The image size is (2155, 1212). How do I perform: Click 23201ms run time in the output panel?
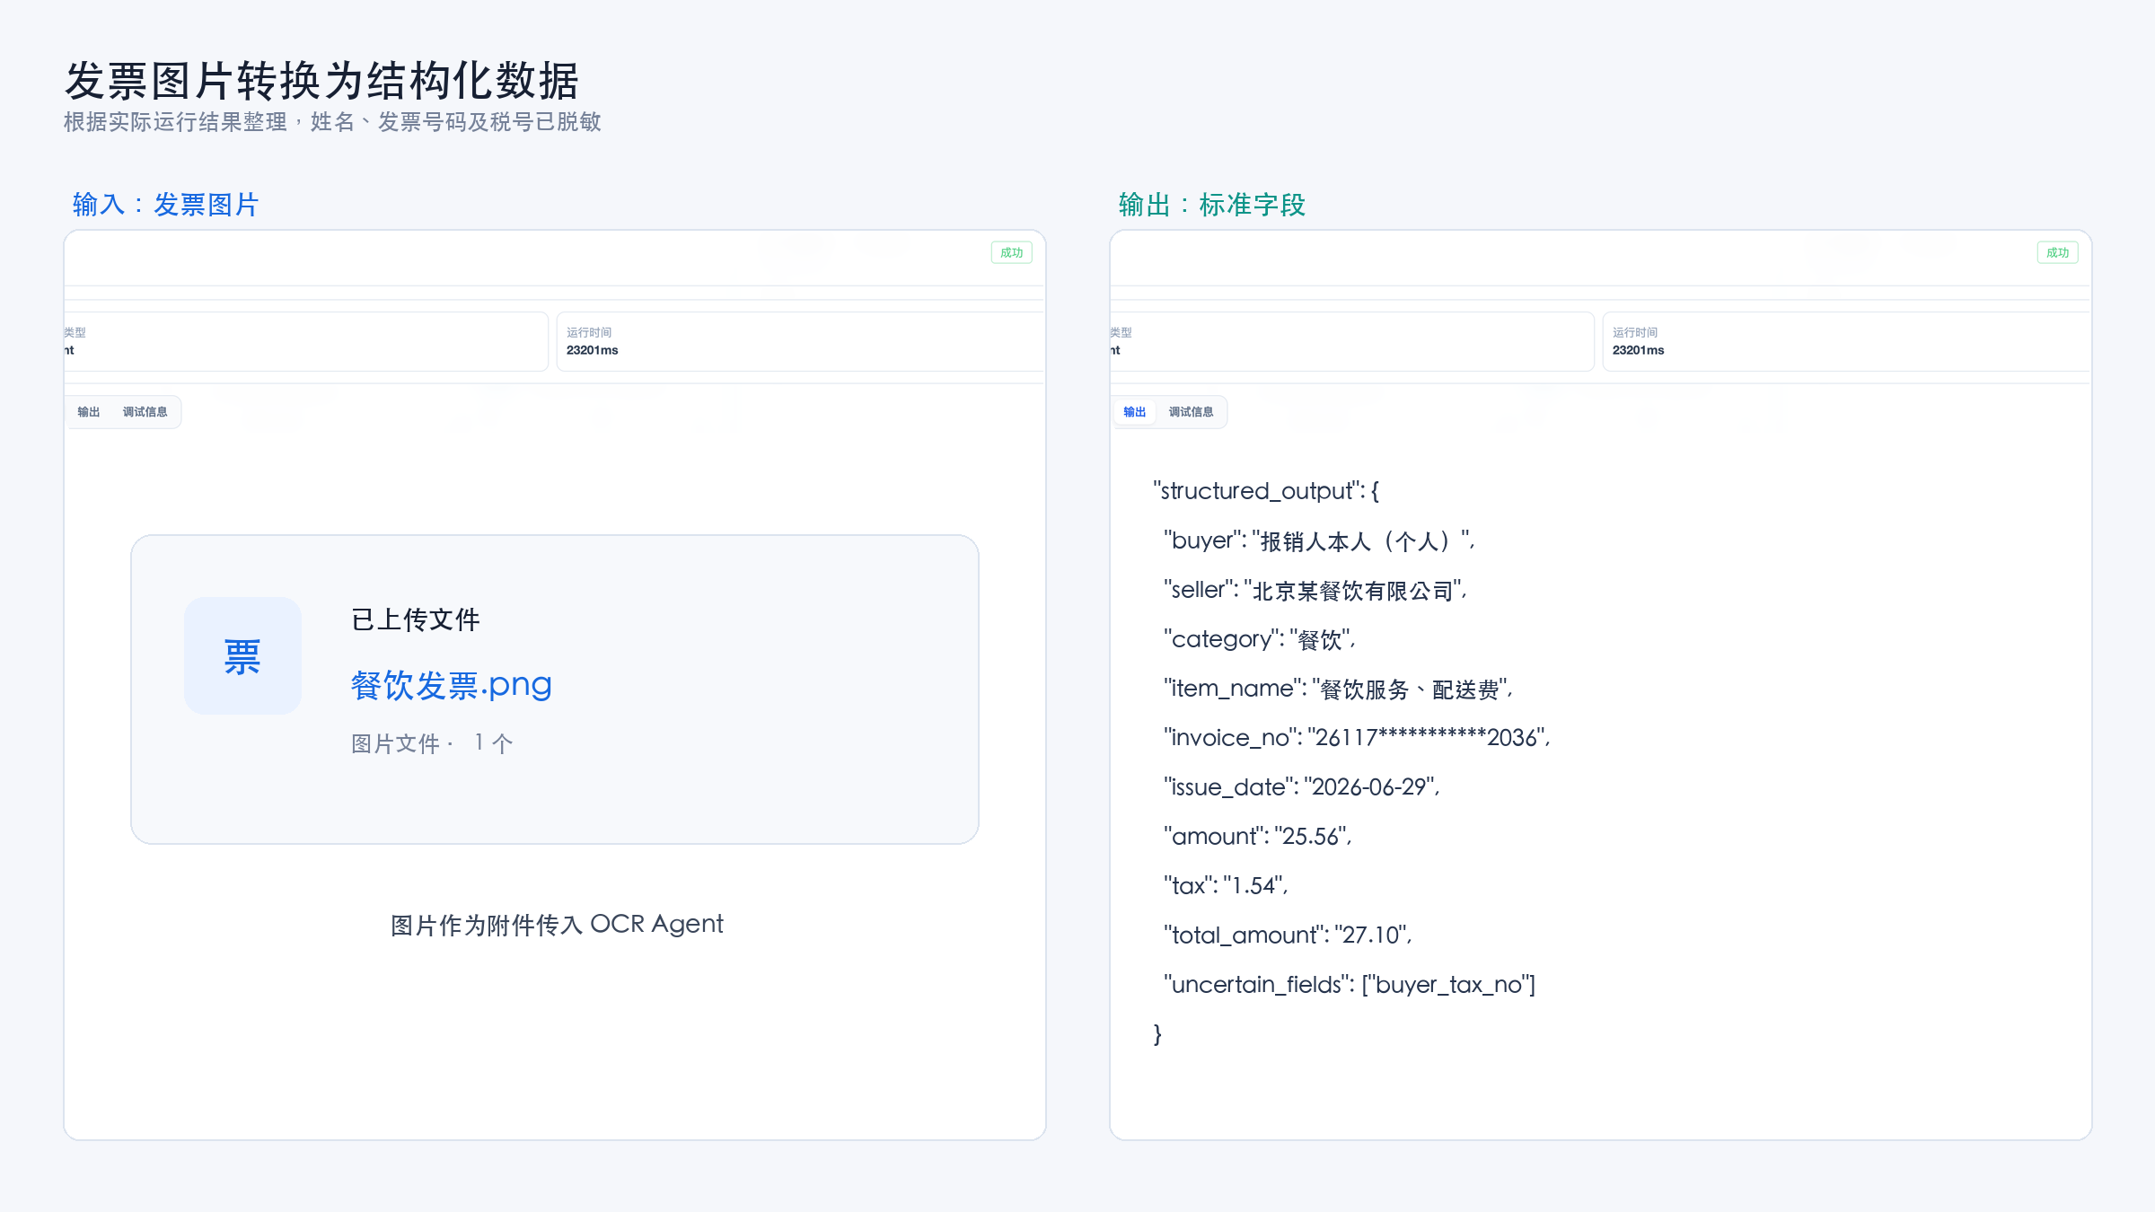click(1639, 350)
